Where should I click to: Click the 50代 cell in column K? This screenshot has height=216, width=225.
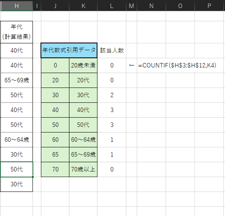click(83, 125)
